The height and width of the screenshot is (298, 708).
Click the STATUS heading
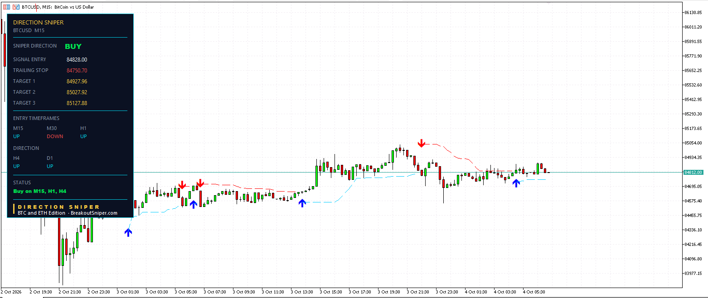[x=22, y=183]
